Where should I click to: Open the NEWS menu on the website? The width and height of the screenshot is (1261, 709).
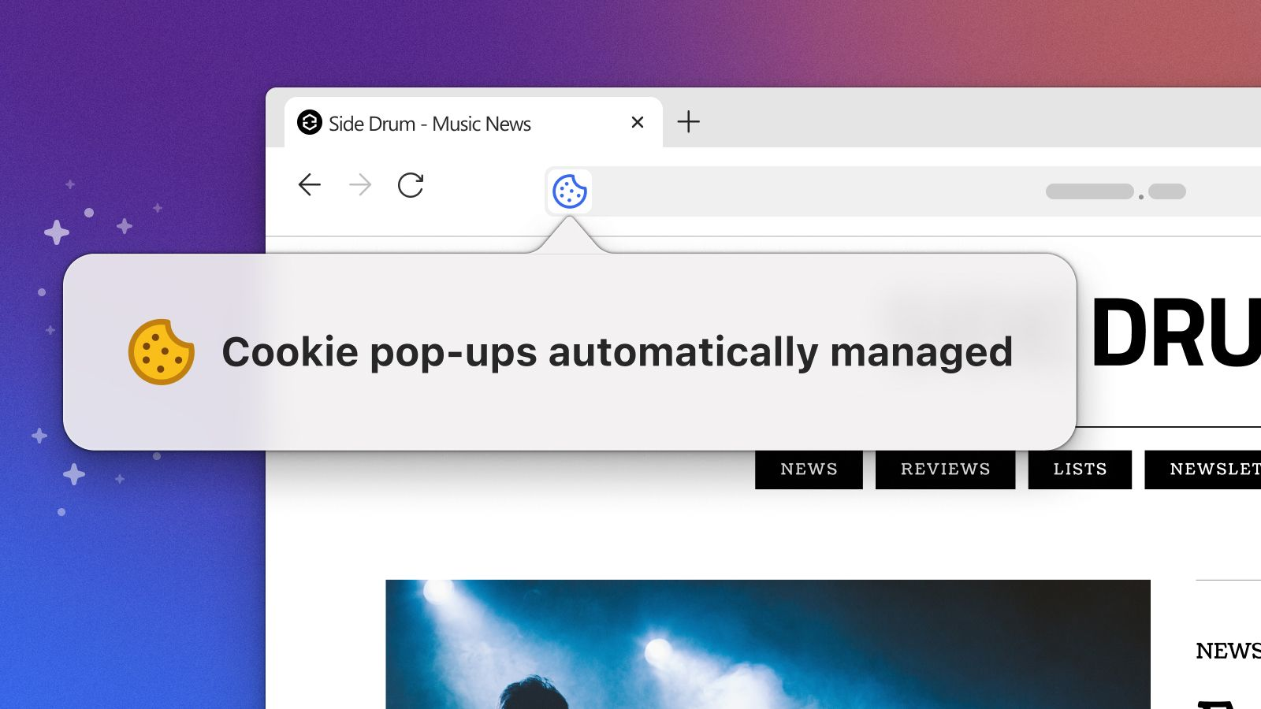(808, 469)
